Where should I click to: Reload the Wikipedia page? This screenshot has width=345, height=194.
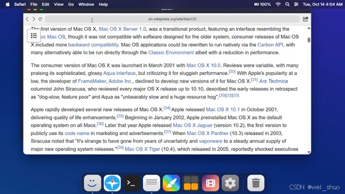40,19
